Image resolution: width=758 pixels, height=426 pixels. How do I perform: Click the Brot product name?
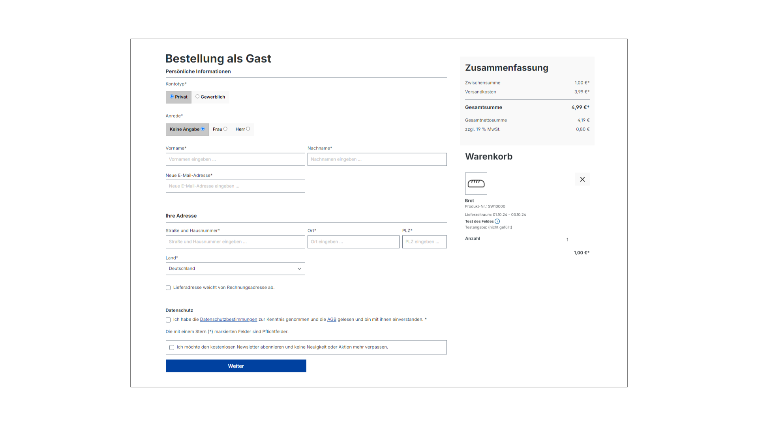coord(469,201)
